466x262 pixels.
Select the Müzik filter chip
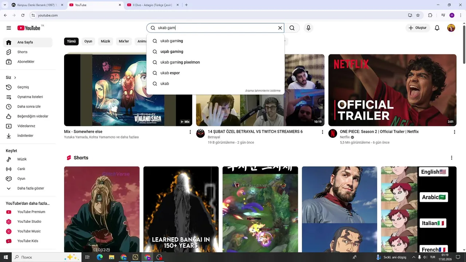[106, 41]
